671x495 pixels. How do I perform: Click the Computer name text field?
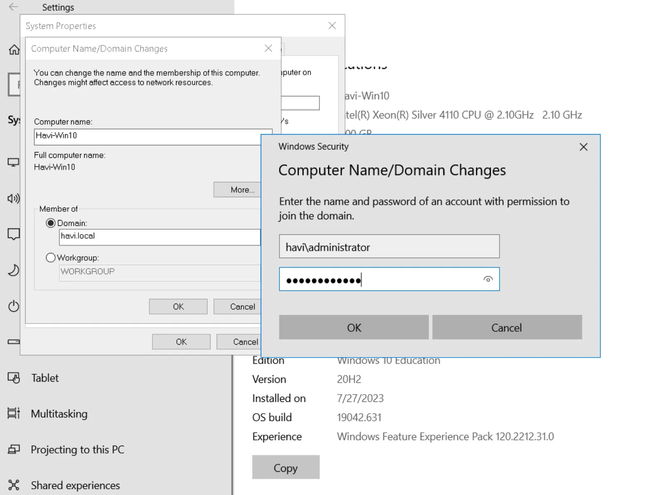[x=147, y=136]
